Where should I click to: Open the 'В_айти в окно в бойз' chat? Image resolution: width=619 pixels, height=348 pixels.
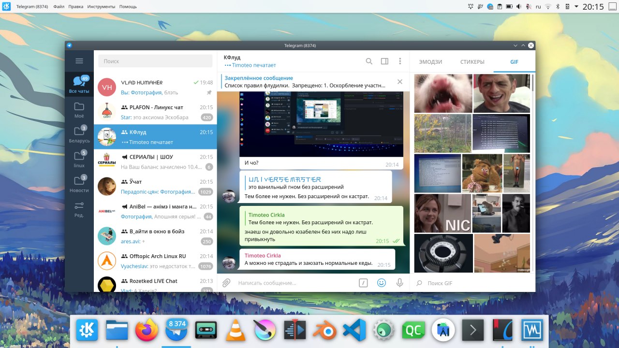click(155, 236)
